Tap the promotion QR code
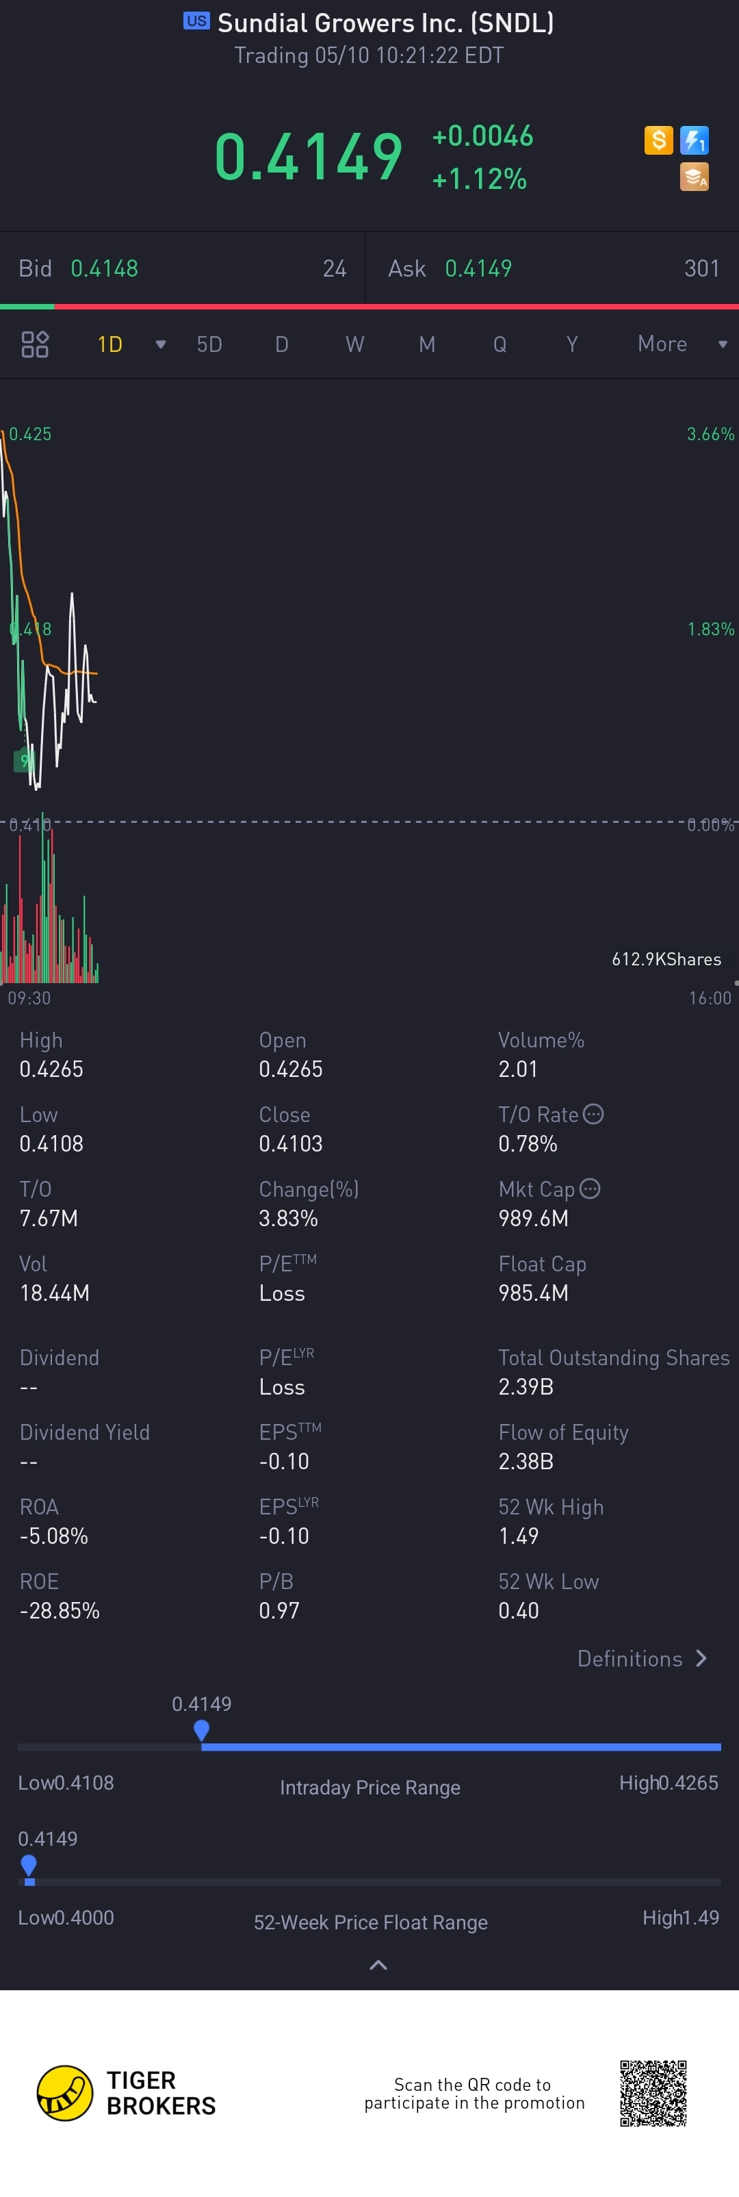The image size is (739, 2197). pos(653,2093)
